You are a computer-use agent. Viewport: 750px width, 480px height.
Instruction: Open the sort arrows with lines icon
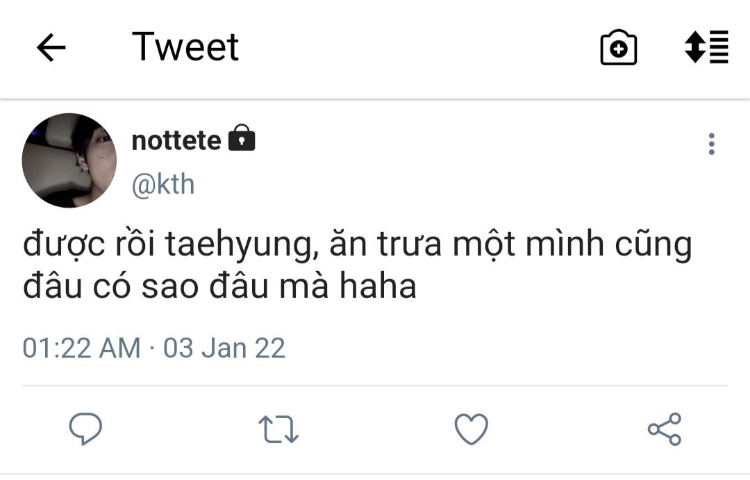(706, 47)
